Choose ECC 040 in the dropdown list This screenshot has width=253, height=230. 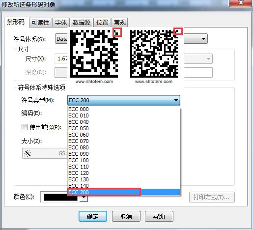[124, 122]
